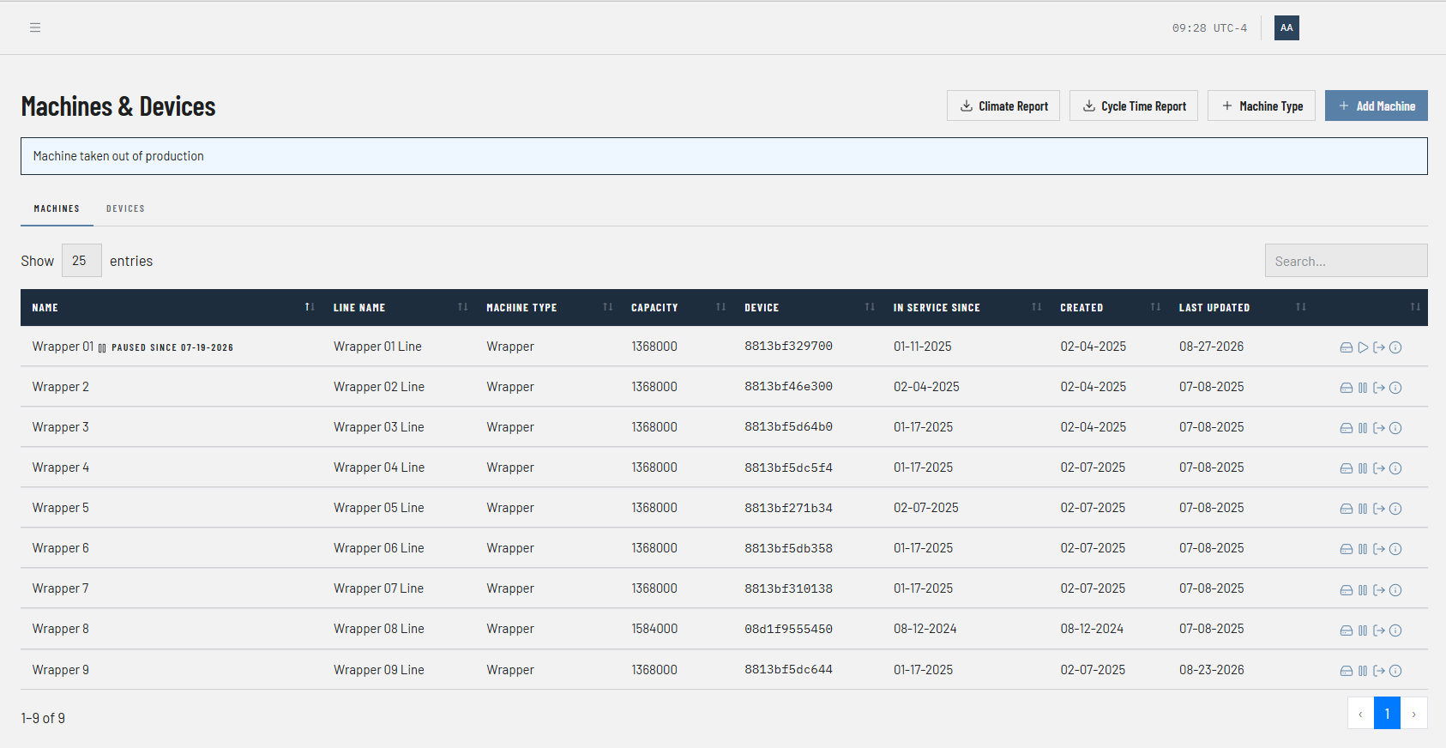The image size is (1446, 748).
Task: View info for Wrapper 4
Action: 1395,468
